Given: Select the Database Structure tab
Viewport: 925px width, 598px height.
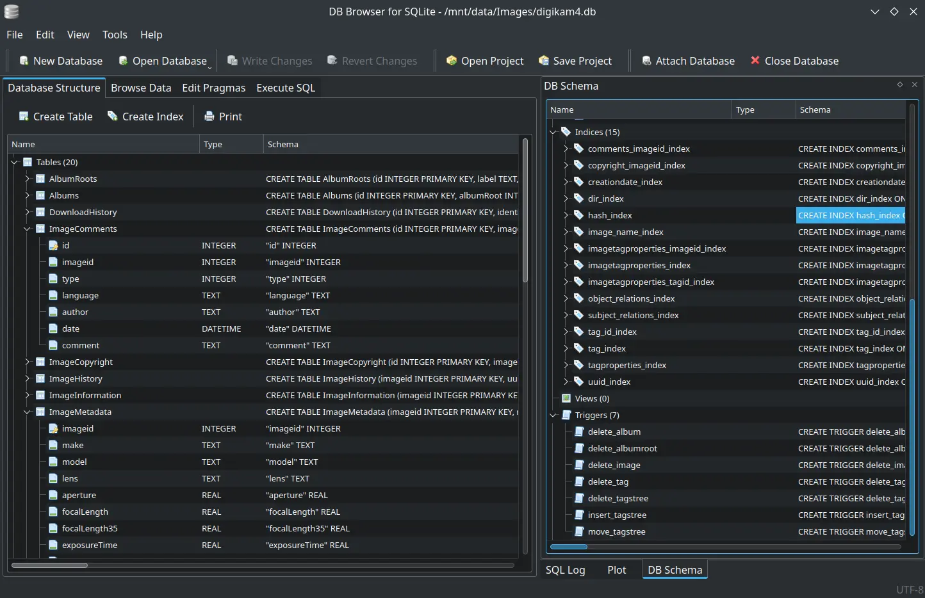Looking at the screenshot, I should pos(54,88).
